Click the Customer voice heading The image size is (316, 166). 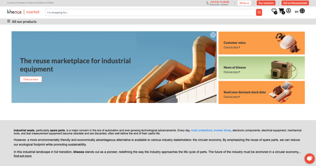pyautogui.click(x=235, y=43)
